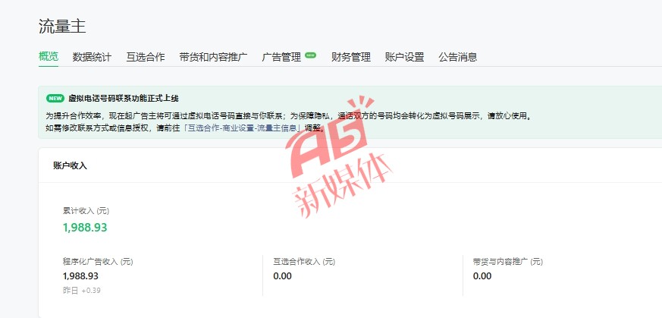Switch to the 概览 tab
Screen dimensions: 662x318
(49, 57)
